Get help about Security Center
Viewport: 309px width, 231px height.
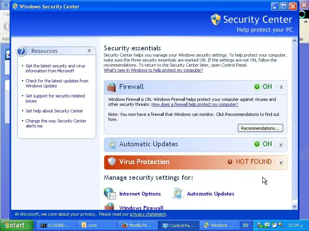point(54,111)
